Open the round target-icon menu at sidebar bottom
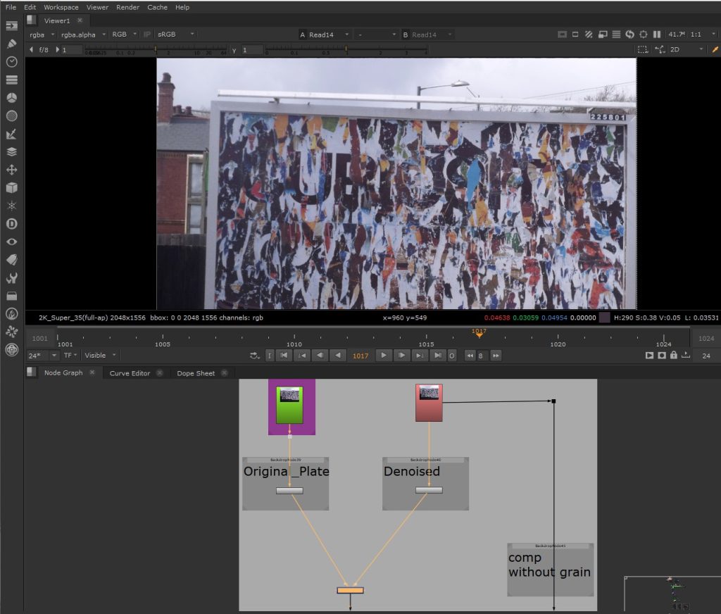Screen dimensions: 721x614 [11, 350]
